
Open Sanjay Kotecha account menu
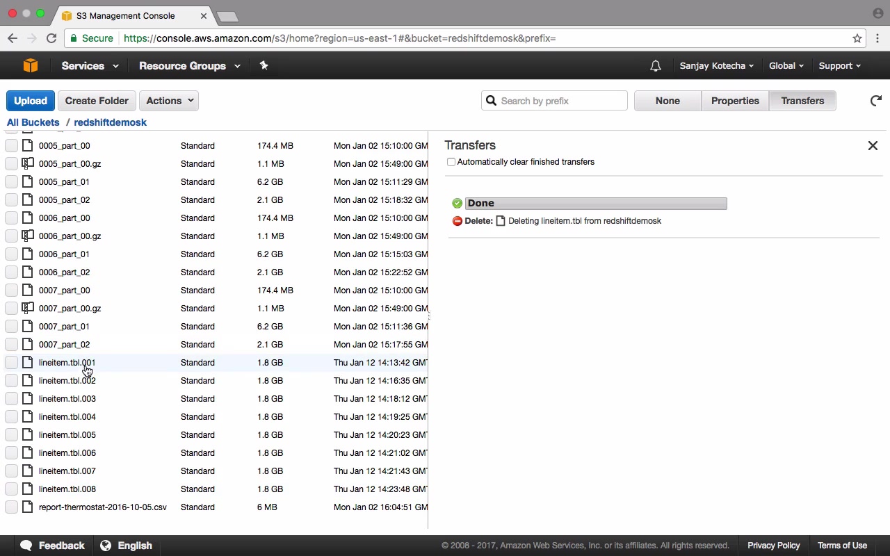pyautogui.click(x=717, y=66)
